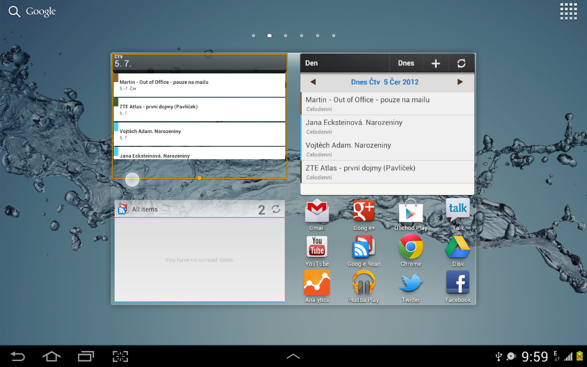Launch Google Analytics app
Image resolution: width=587 pixels, height=367 pixels.
tap(317, 283)
